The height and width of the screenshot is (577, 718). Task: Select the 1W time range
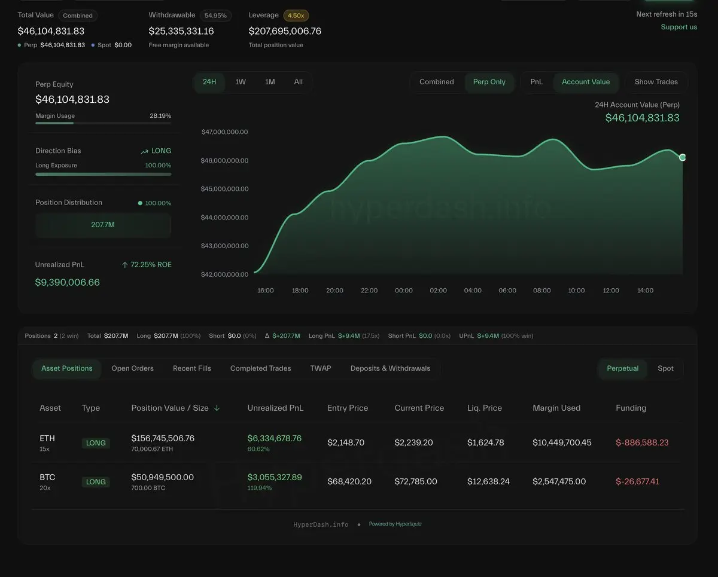[241, 82]
